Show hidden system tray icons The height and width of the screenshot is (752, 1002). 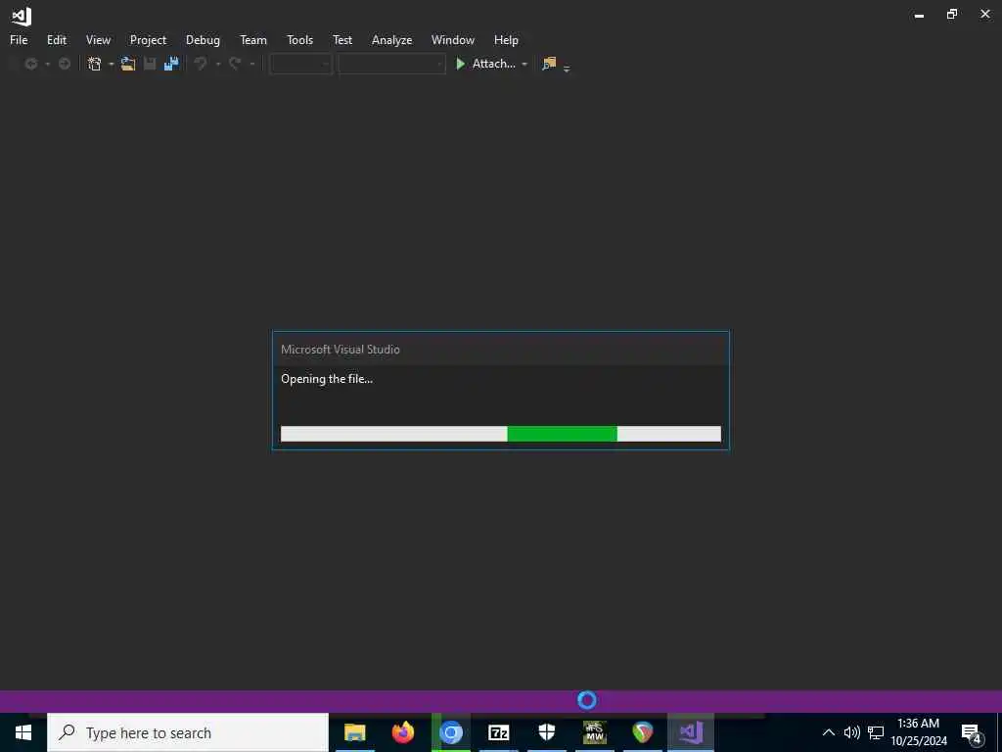(828, 732)
